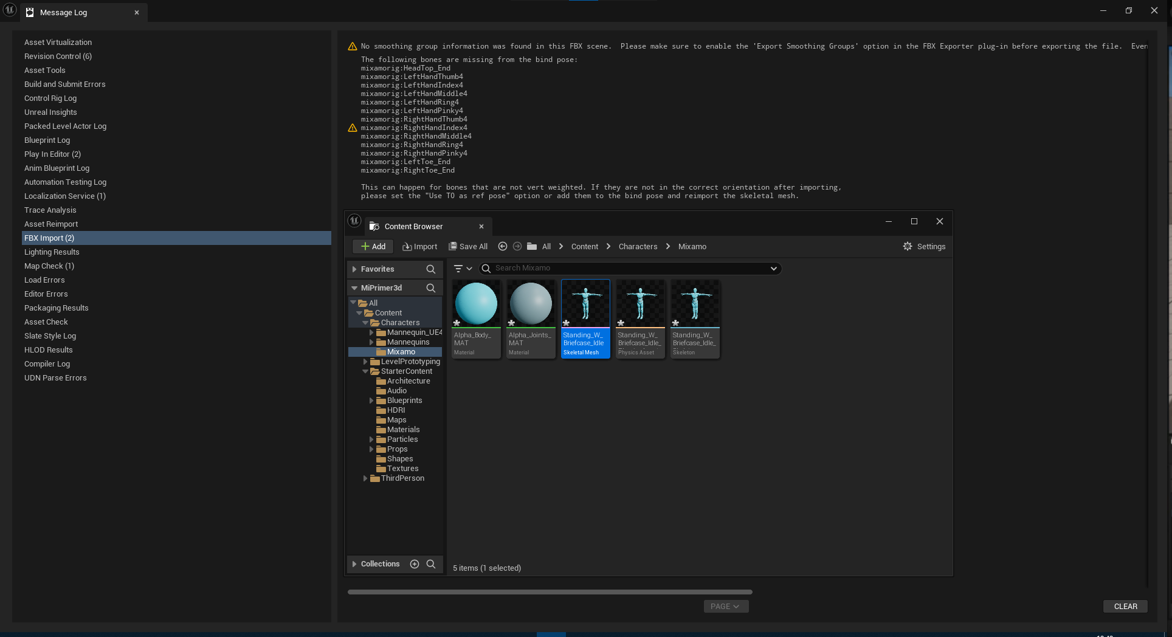Click the horizontal scrollbar of the message log
This screenshot has width=1172, height=637.
550,592
